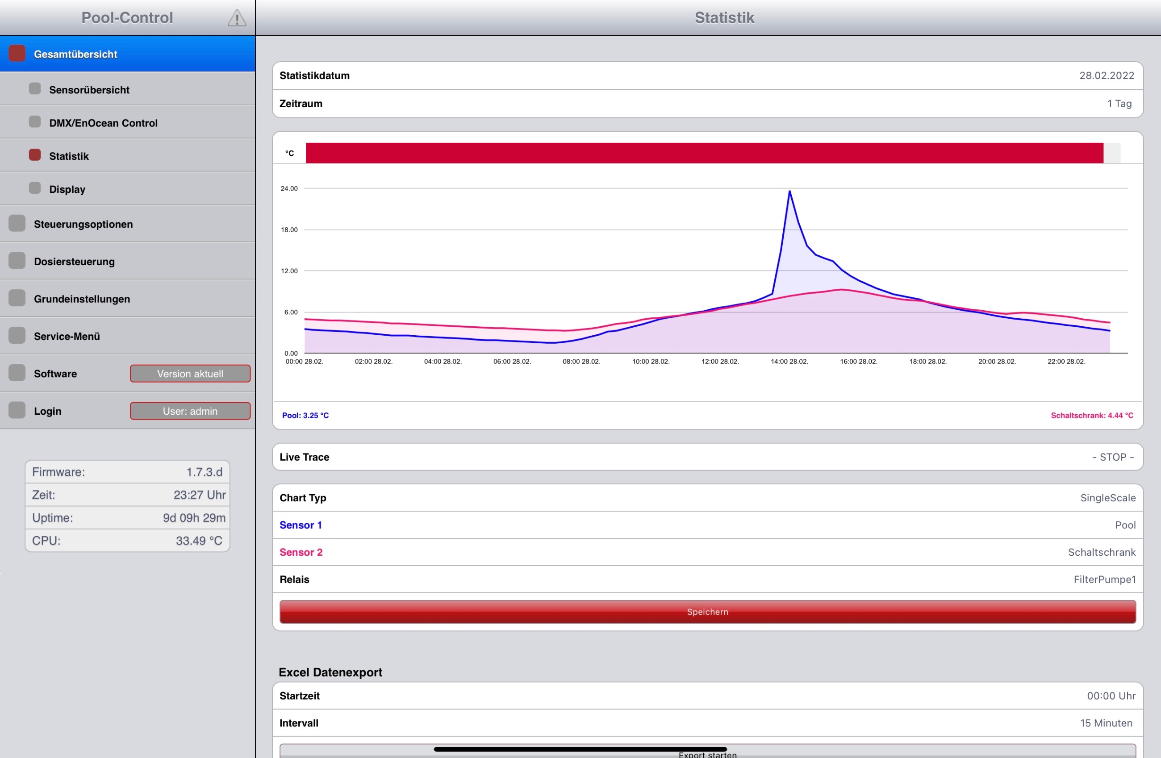This screenshot has width=1161, height=758.
Task: Change the Relais FilterPumpe1 selection
Action: point(707,579)
